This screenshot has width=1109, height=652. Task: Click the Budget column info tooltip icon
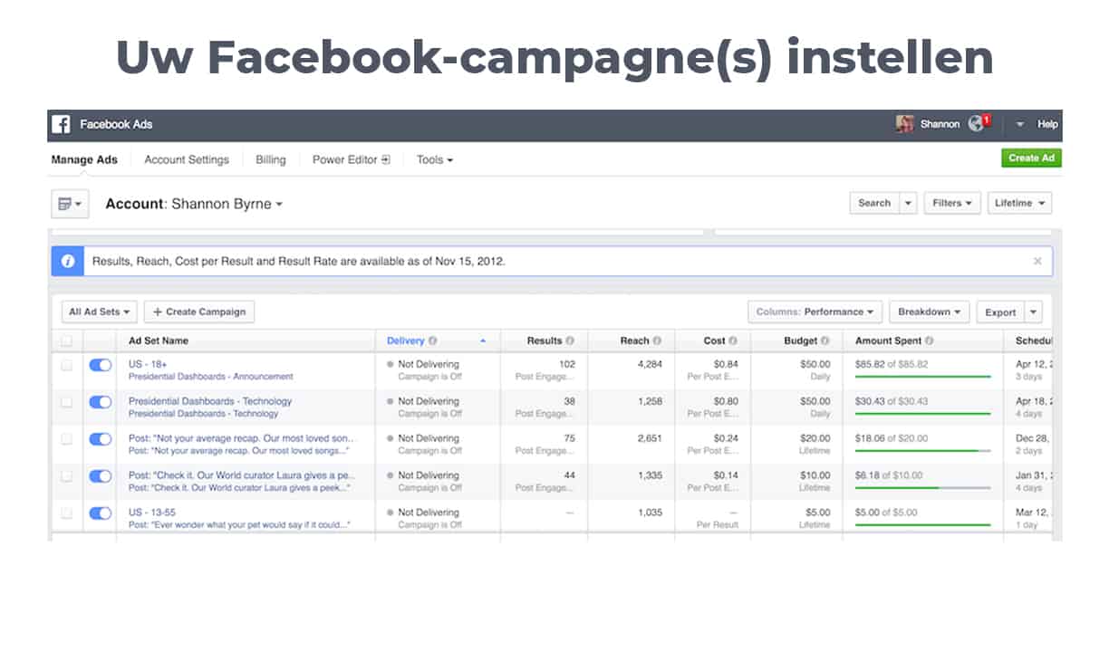tap(825, 340)
